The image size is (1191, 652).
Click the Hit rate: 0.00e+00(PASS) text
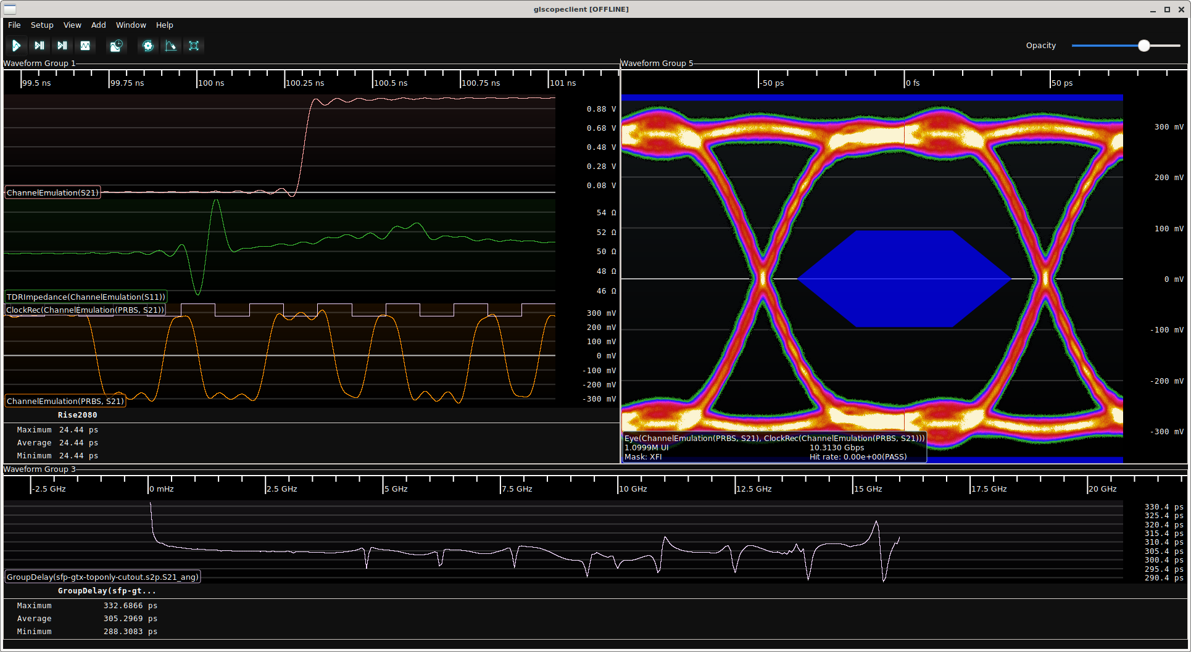858,457
